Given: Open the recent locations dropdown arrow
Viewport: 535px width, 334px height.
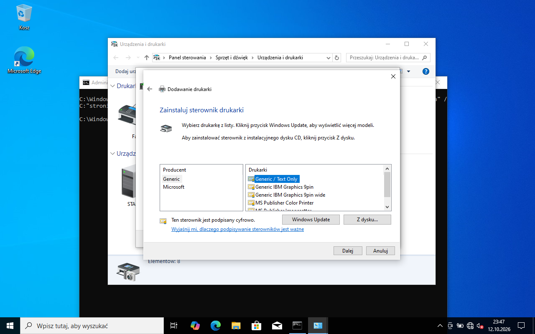Looking at the screenshot, I should 138,58.
